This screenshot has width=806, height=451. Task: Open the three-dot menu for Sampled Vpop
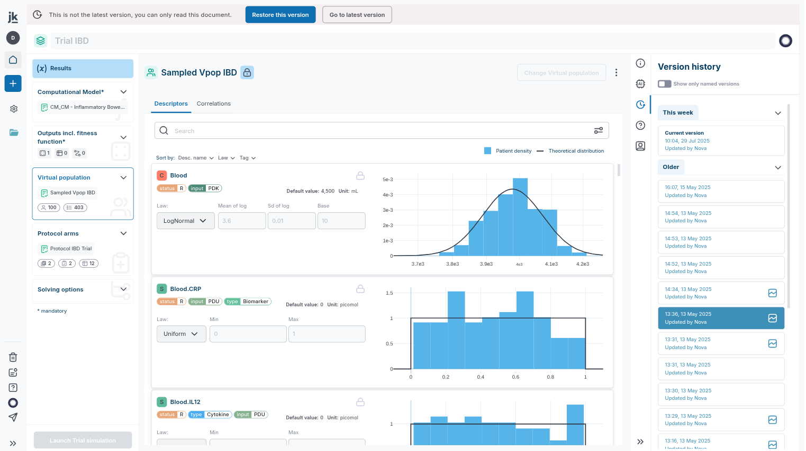pyautogui.click(x=616, y=73)
